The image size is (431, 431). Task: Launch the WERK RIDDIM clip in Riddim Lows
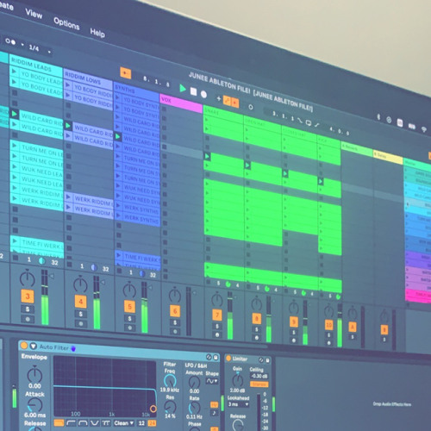coord(68,197)
